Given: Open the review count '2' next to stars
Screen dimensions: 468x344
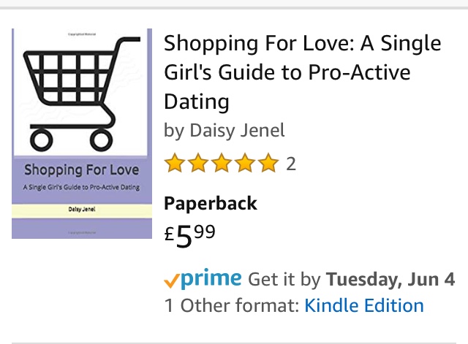Looking at the screenshot, I should point(291,164).
